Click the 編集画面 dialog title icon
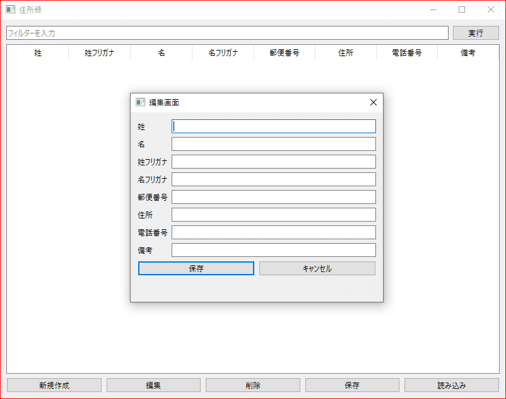Viewport: 506px width, 399px height. point(140,102)
